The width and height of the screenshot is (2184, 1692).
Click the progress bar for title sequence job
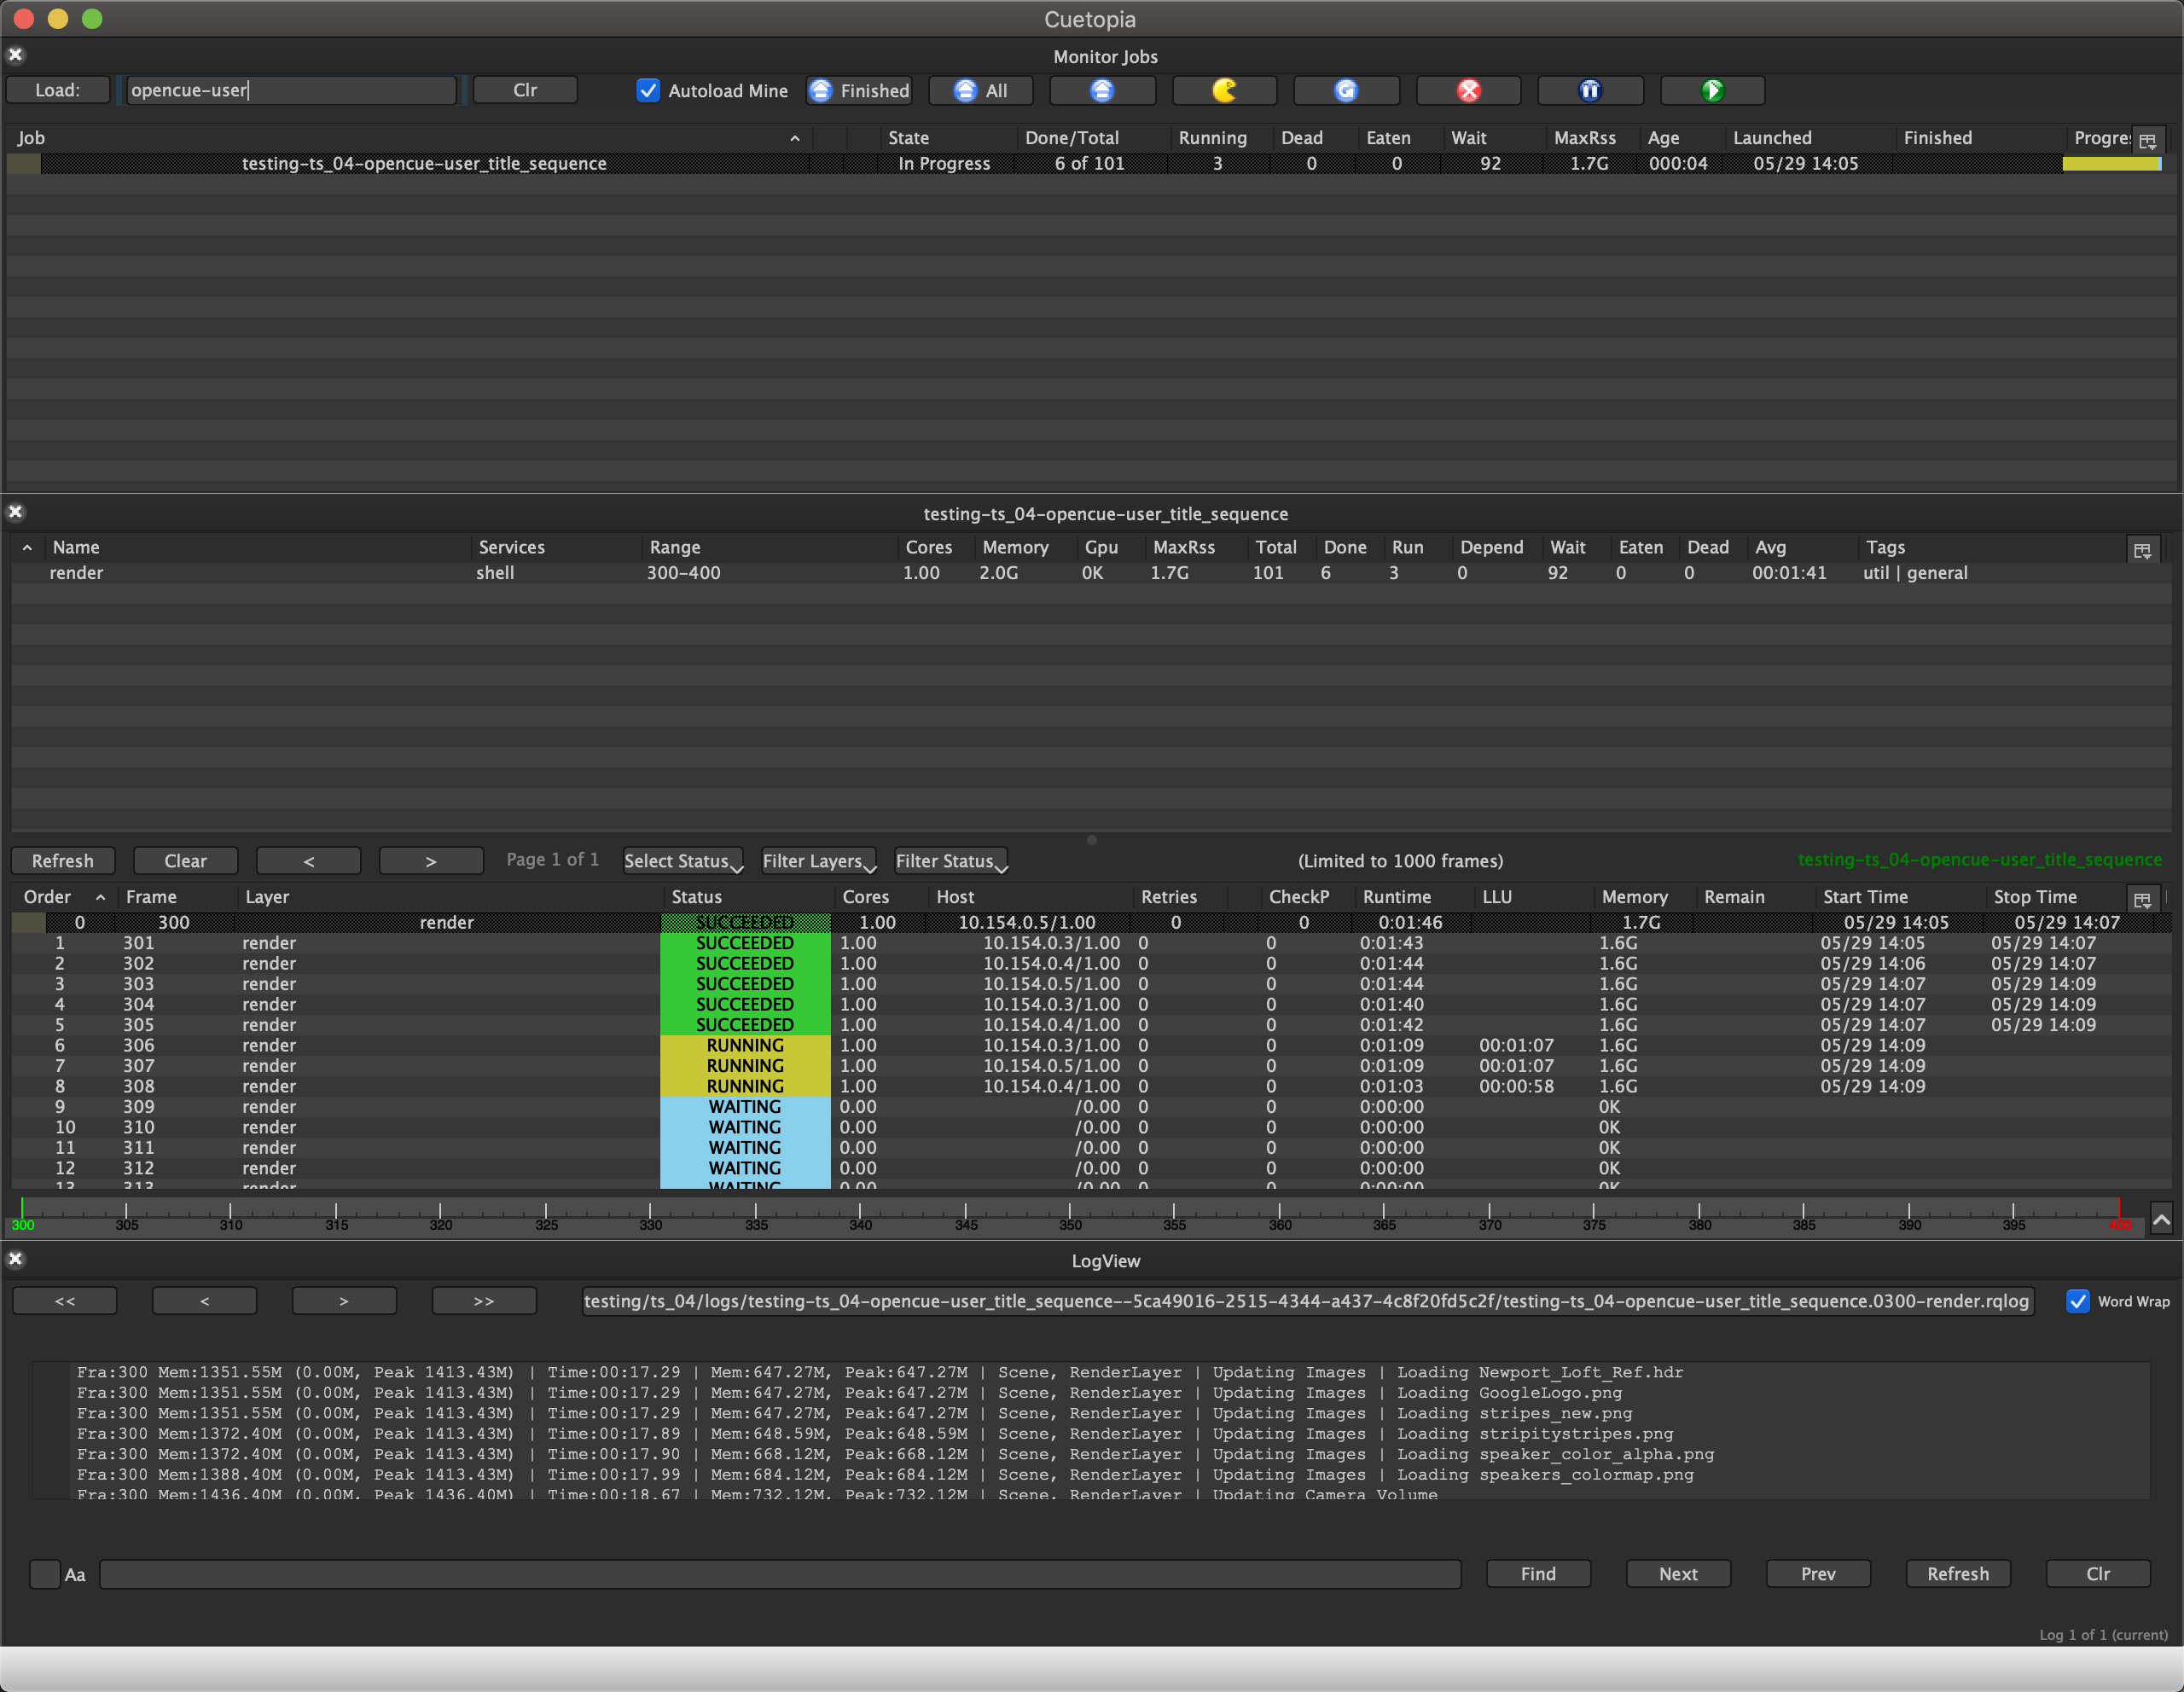coord(2110,163)
